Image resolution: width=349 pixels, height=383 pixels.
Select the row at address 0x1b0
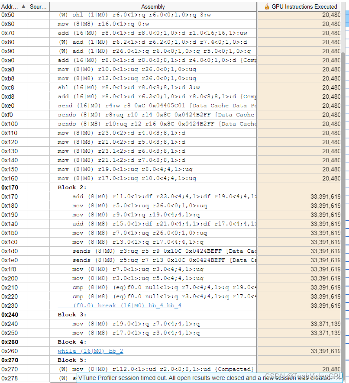(x=170, y=233)
